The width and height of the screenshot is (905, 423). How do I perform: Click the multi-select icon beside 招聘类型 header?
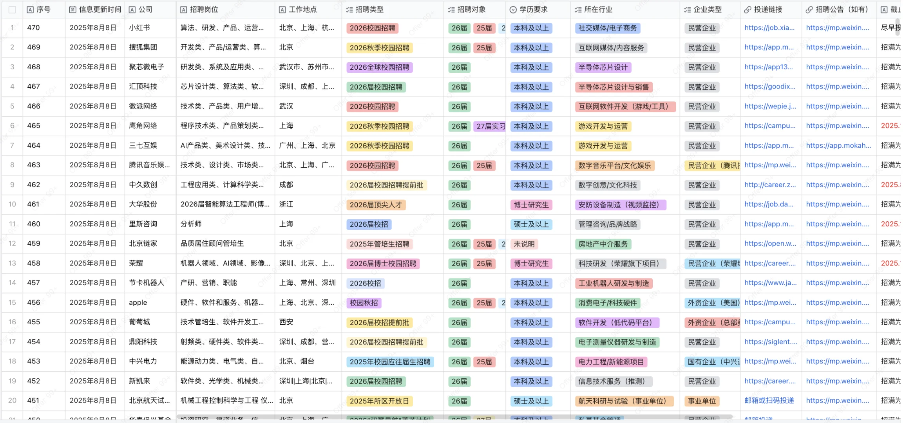(349, 10)
